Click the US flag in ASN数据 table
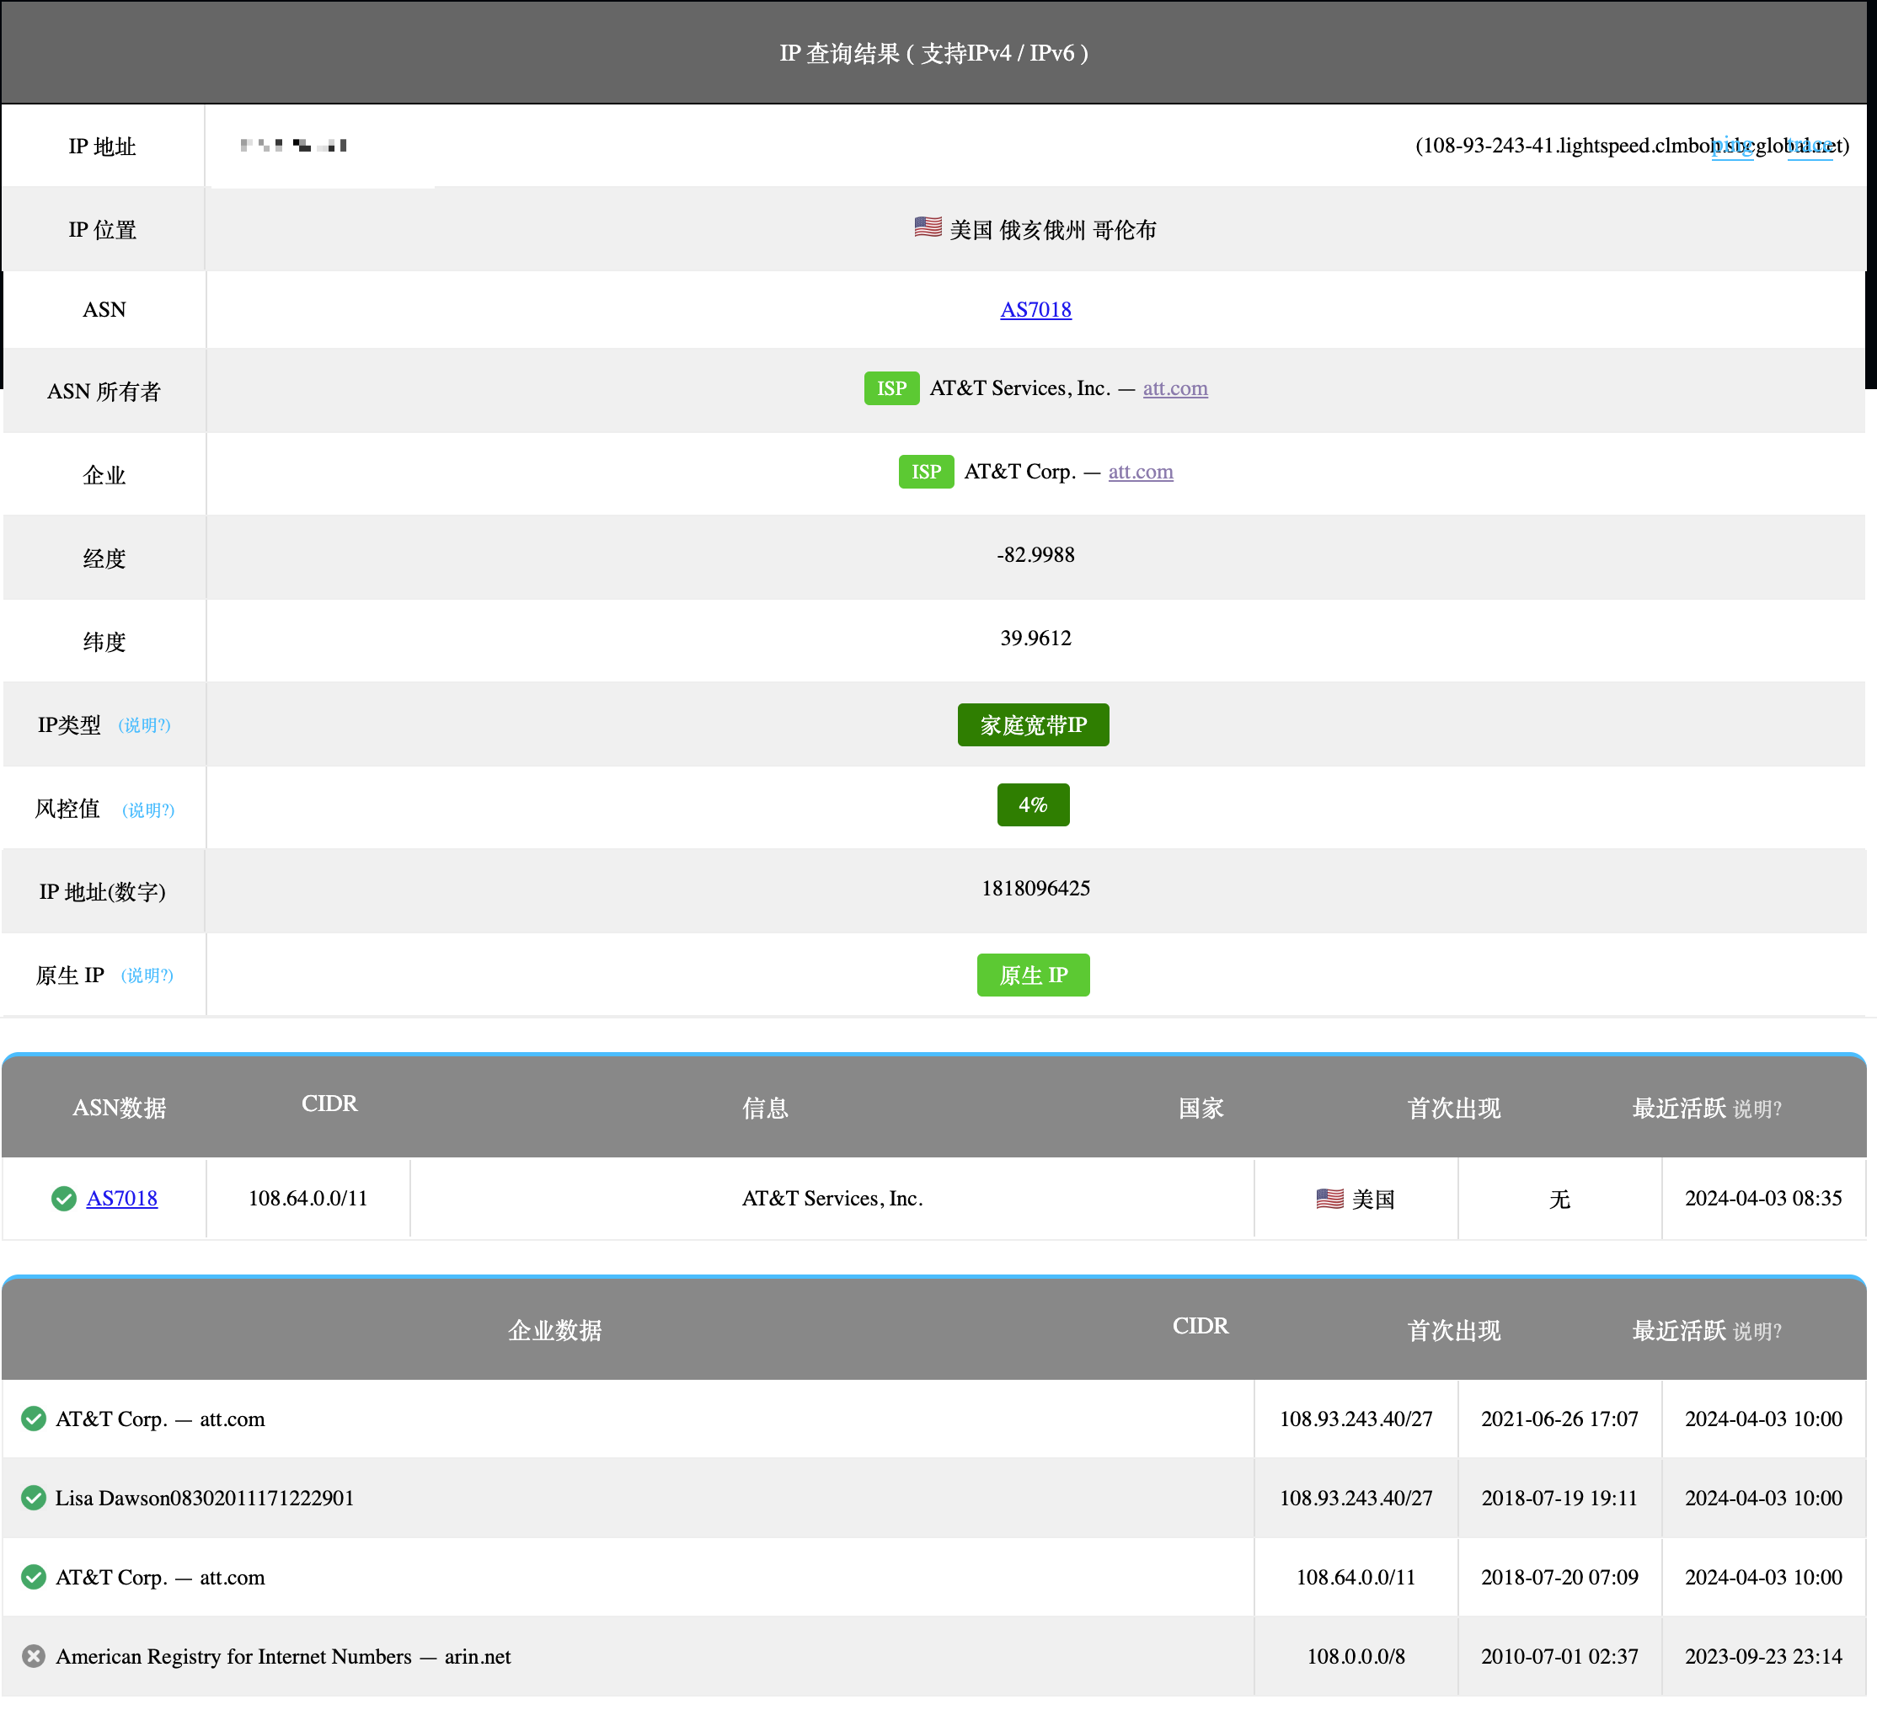1877x1710 pixels. [1329, 1198]
